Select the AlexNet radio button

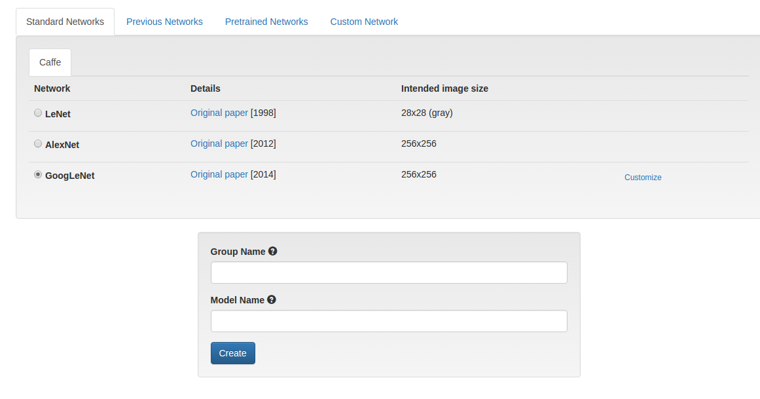pos(38,143)
